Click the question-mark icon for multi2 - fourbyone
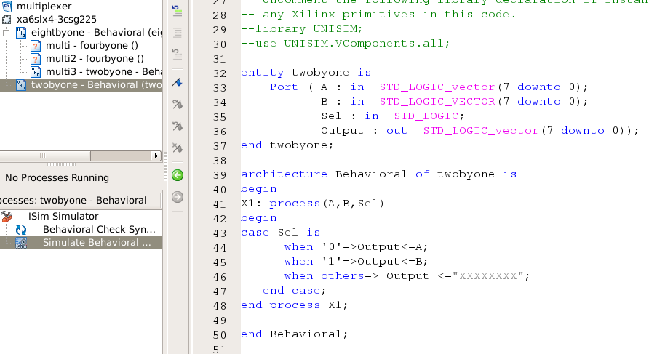Viewport: 649px width, 354px height. click(x=36, y=59)
